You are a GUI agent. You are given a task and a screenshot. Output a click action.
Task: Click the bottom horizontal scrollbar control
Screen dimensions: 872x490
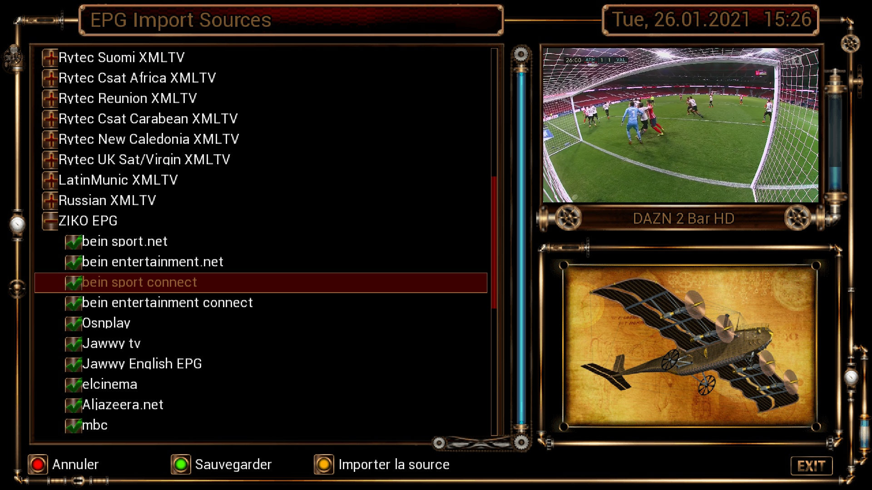coord(479,444)
